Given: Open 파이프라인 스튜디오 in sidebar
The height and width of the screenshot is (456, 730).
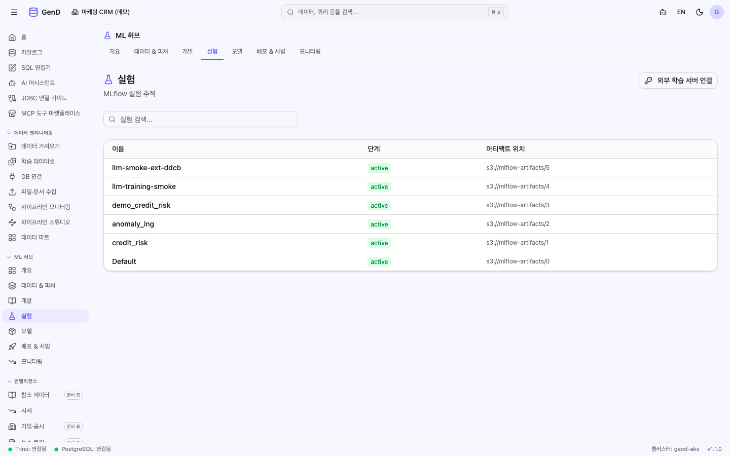Looking at the screenshot, I should [46, 222].
